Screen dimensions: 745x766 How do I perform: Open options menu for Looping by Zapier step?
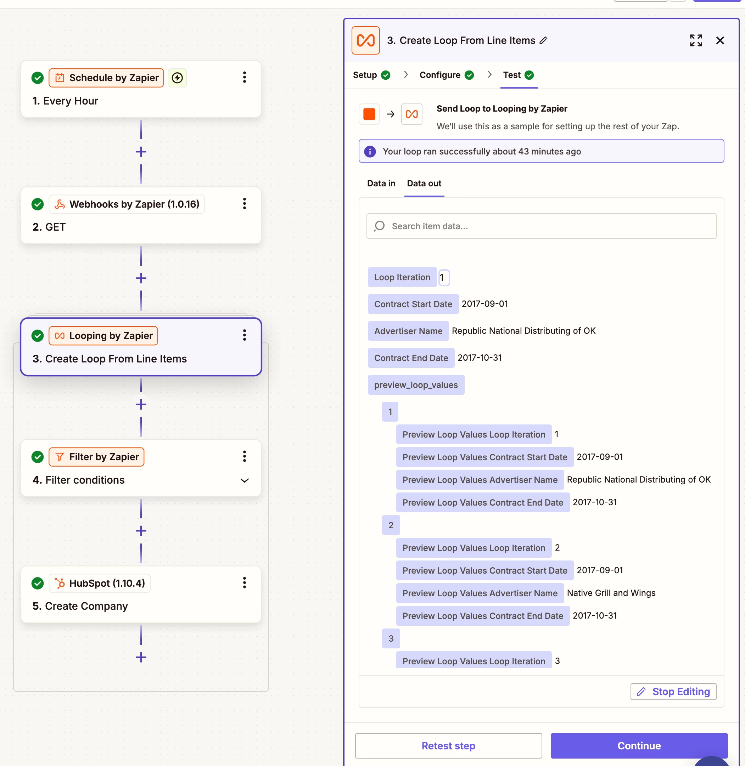[x=245, y=335]
